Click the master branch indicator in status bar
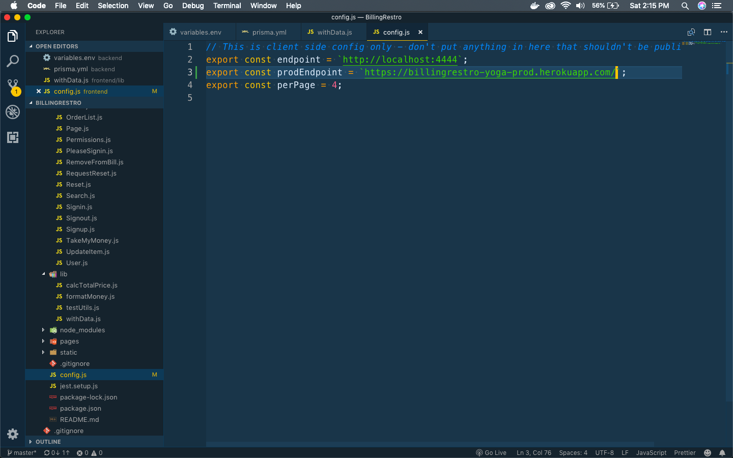This screenshot has height=458, width=733. pos(22,453)
